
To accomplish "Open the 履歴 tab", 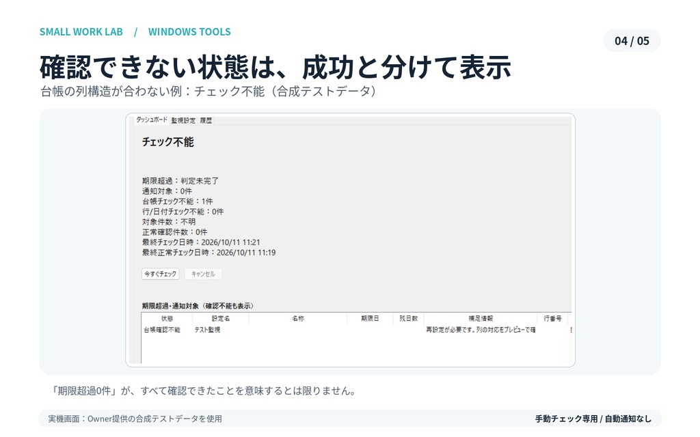I will [206, 120].
